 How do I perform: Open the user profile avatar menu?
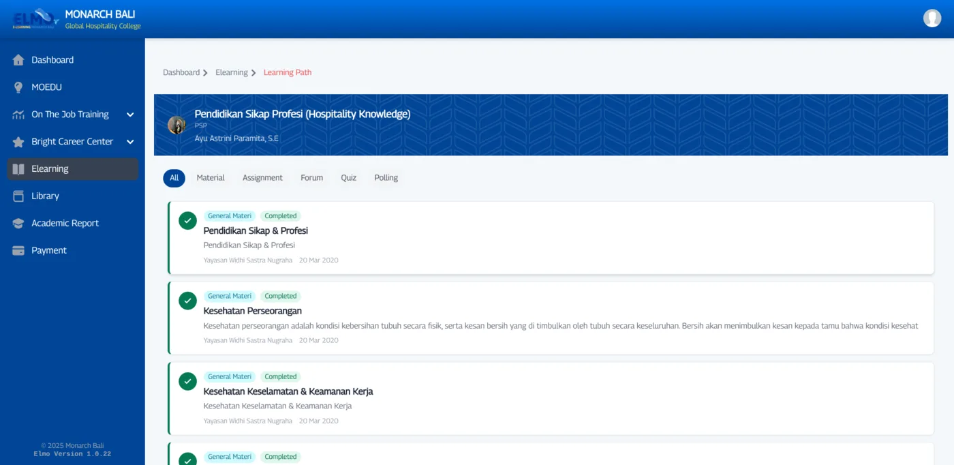(x=932, y=18)
